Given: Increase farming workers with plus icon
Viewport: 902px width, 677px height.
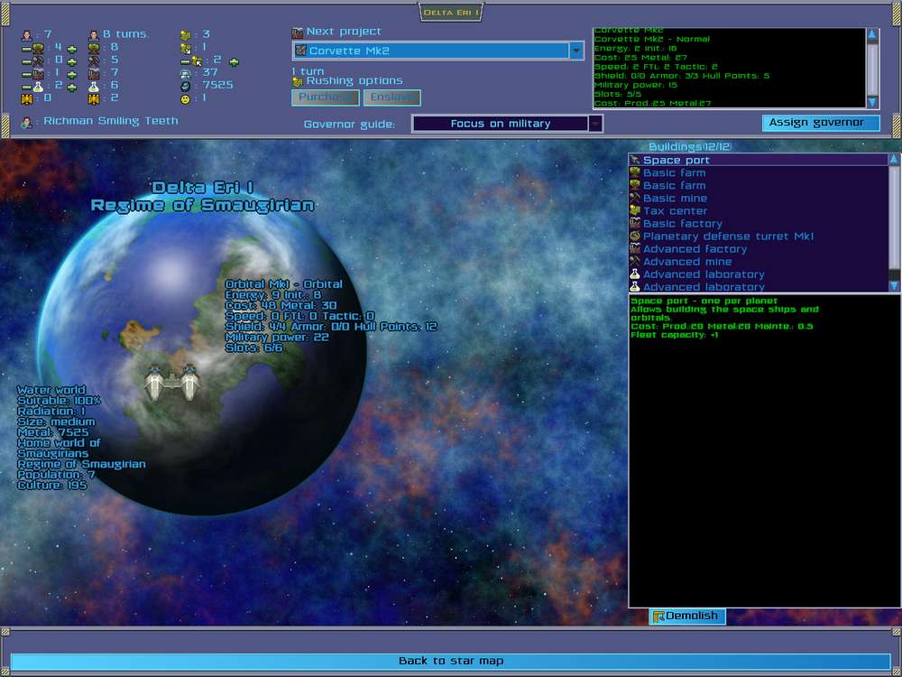Looking at the screenshot, I should pos(71,49).
